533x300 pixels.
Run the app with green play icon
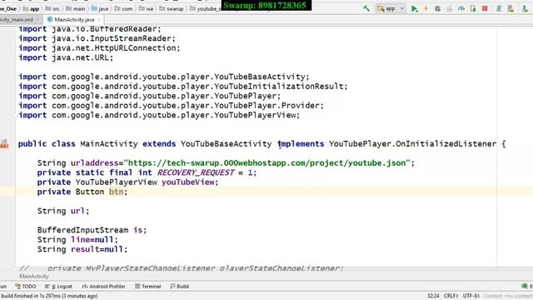point(414,9)
